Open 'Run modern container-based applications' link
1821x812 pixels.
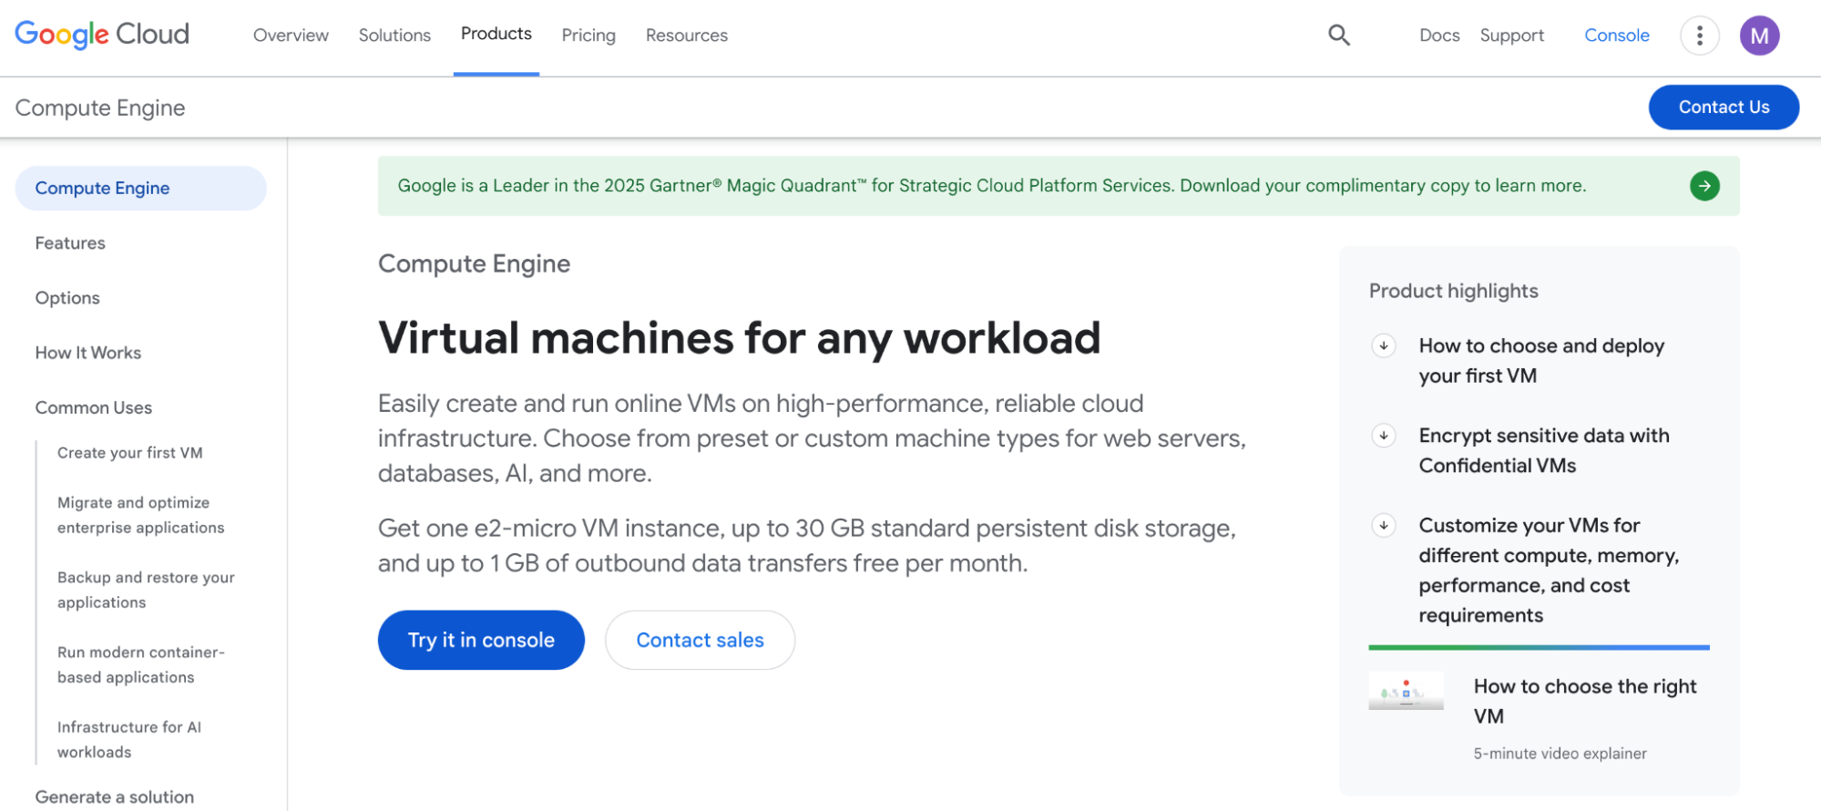pos(141,664)
